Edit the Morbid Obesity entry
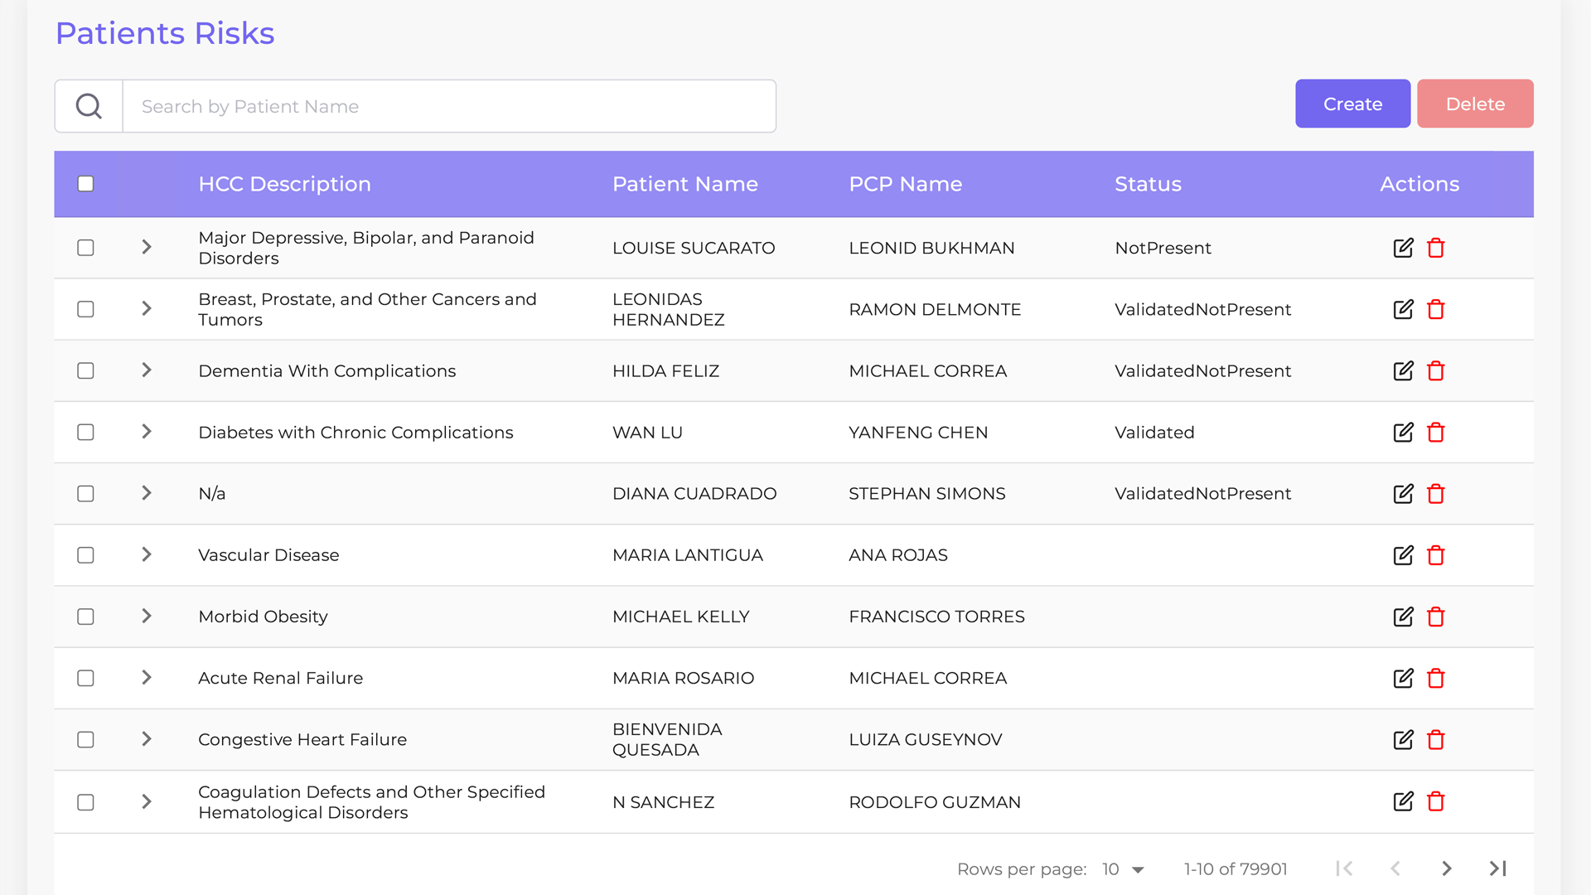 point(1403,617)
